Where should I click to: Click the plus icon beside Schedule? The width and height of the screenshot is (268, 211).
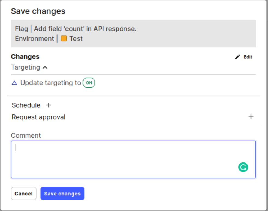(x=49, y=105)
